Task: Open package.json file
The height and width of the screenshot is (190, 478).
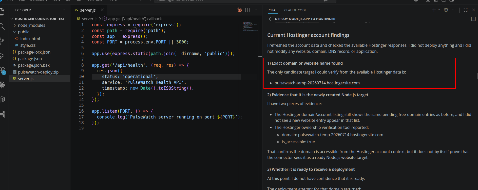Action: tap(40, 59)
